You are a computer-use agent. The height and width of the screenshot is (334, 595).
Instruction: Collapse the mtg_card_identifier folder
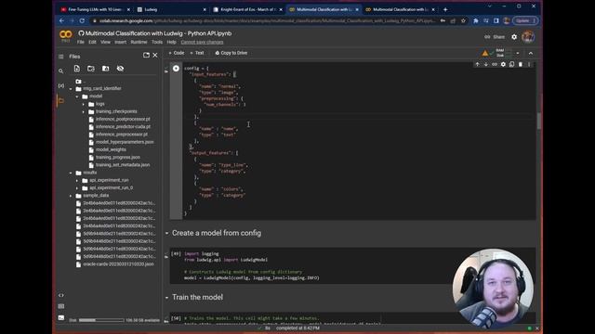click(71, 89)
